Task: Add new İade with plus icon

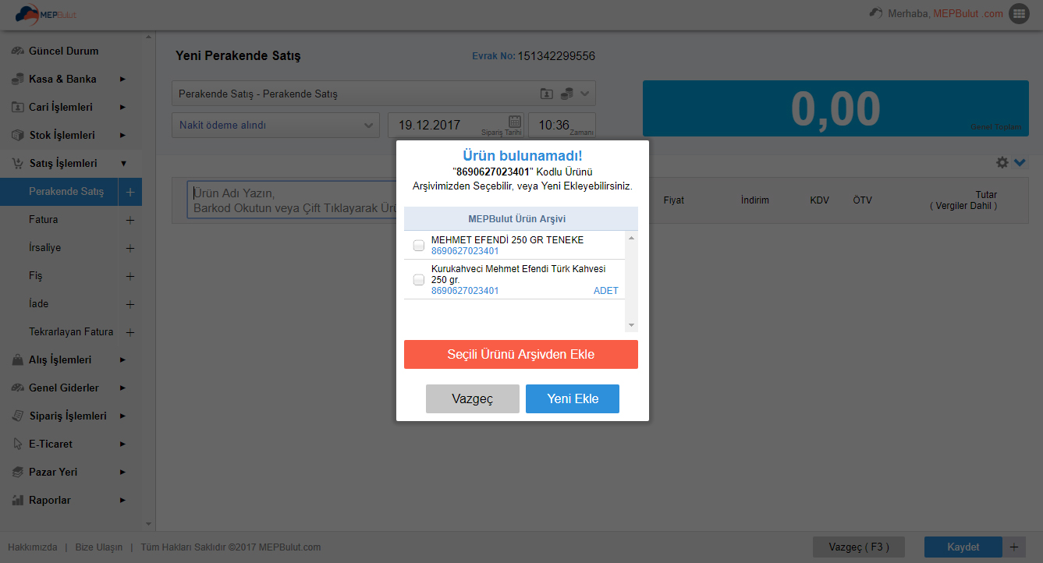Action: (130, 304)
